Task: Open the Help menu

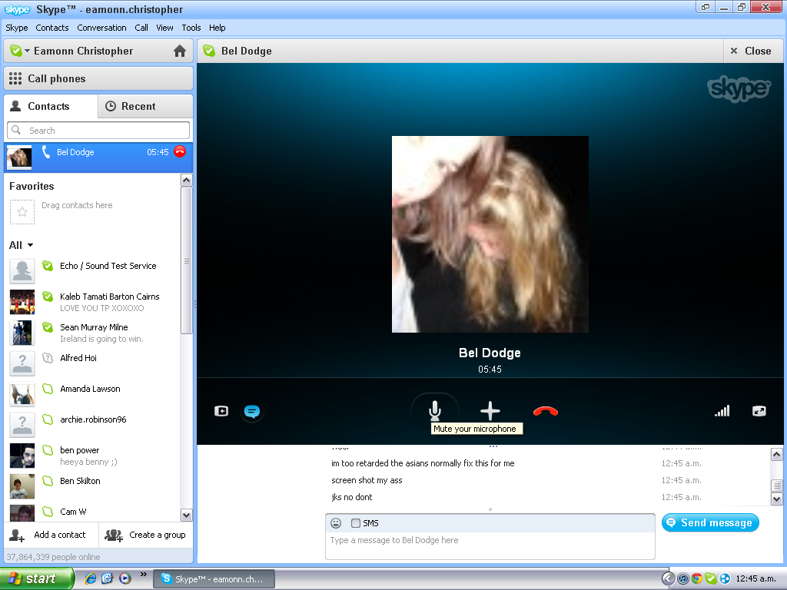Action: tap(218, 28)
